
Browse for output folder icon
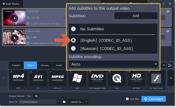click(x=64, y=102)
